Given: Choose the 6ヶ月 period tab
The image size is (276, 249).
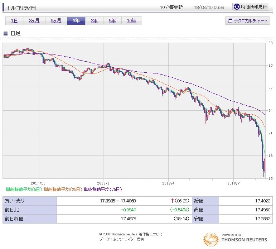Looking at the screenshot, I should 55,21.
